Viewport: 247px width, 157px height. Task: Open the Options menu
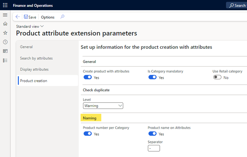click(48, 17)
